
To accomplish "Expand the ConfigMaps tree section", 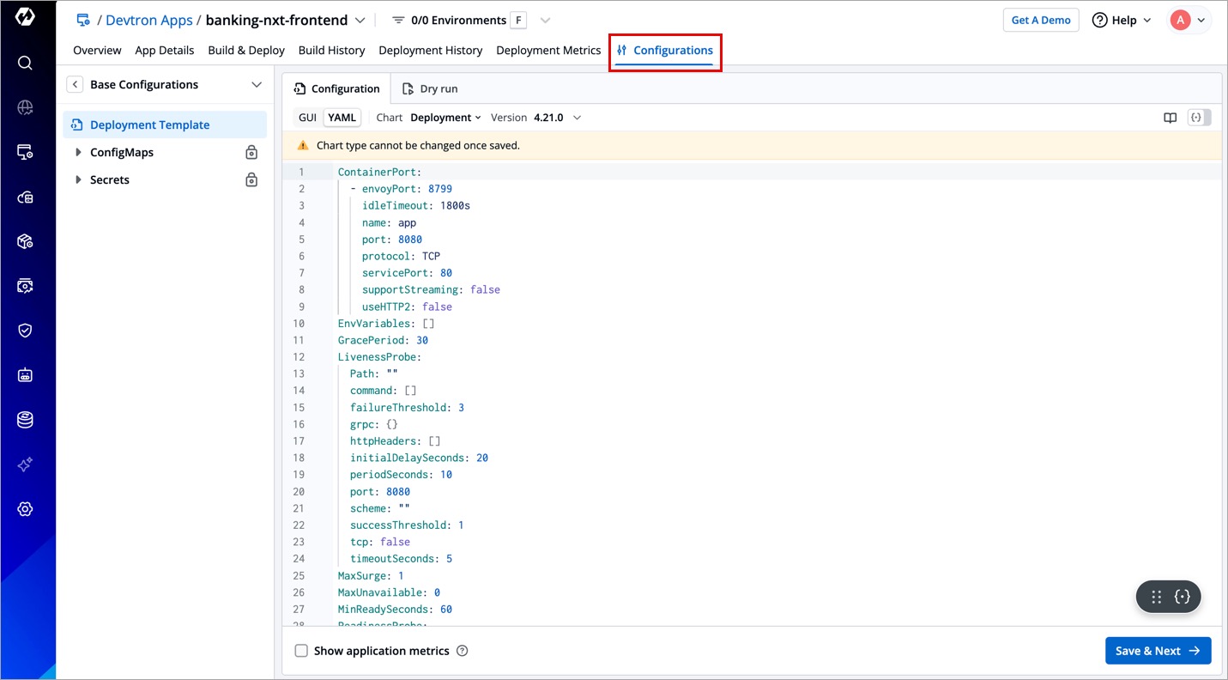I will pyautogui.click(x=79, y=152).
